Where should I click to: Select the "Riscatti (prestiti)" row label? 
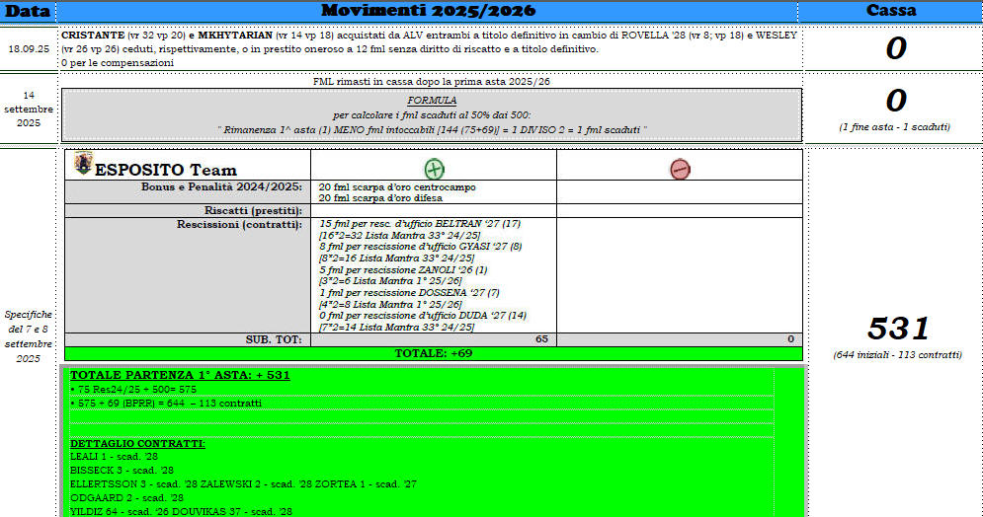253,210
